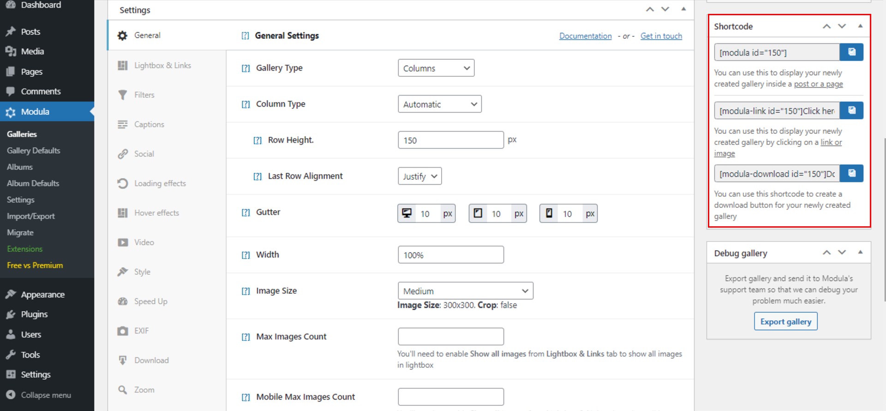Copy the modula-download shortcode
886x411 pixels.
851,173
